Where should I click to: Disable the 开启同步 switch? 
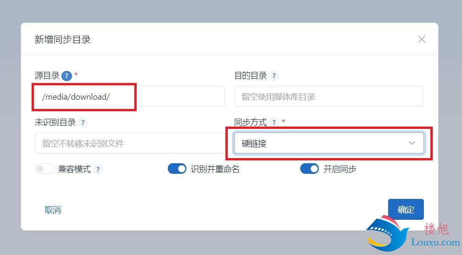[310, 169]
